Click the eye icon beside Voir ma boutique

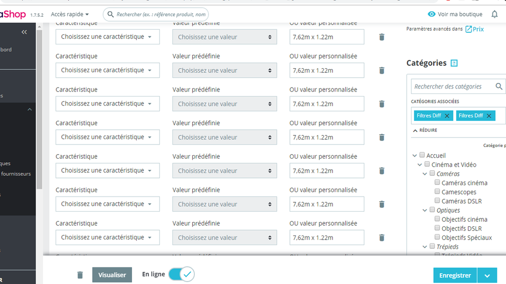(432, 14)
